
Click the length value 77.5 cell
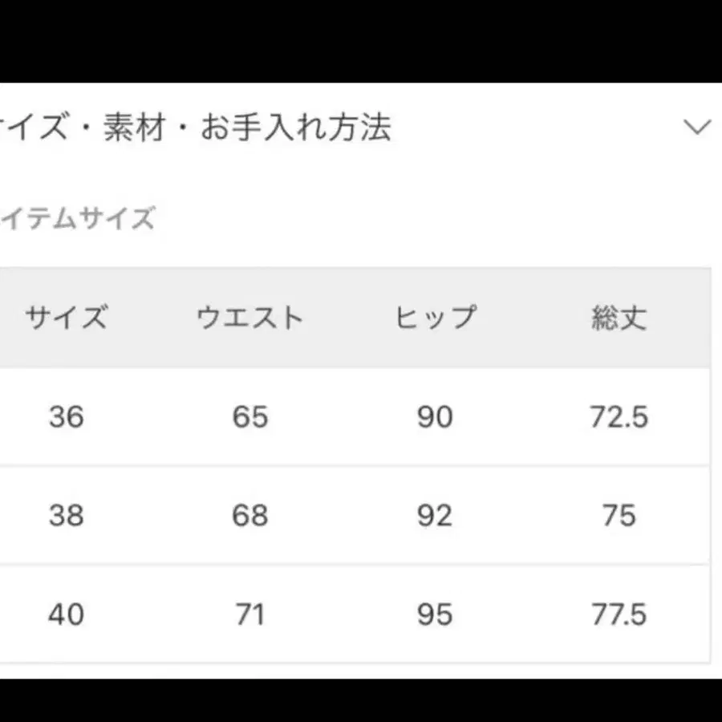619,615
